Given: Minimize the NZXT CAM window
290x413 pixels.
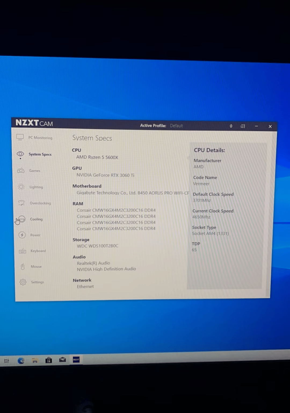Looking at the screenshot, I should (x=256, y=126).
